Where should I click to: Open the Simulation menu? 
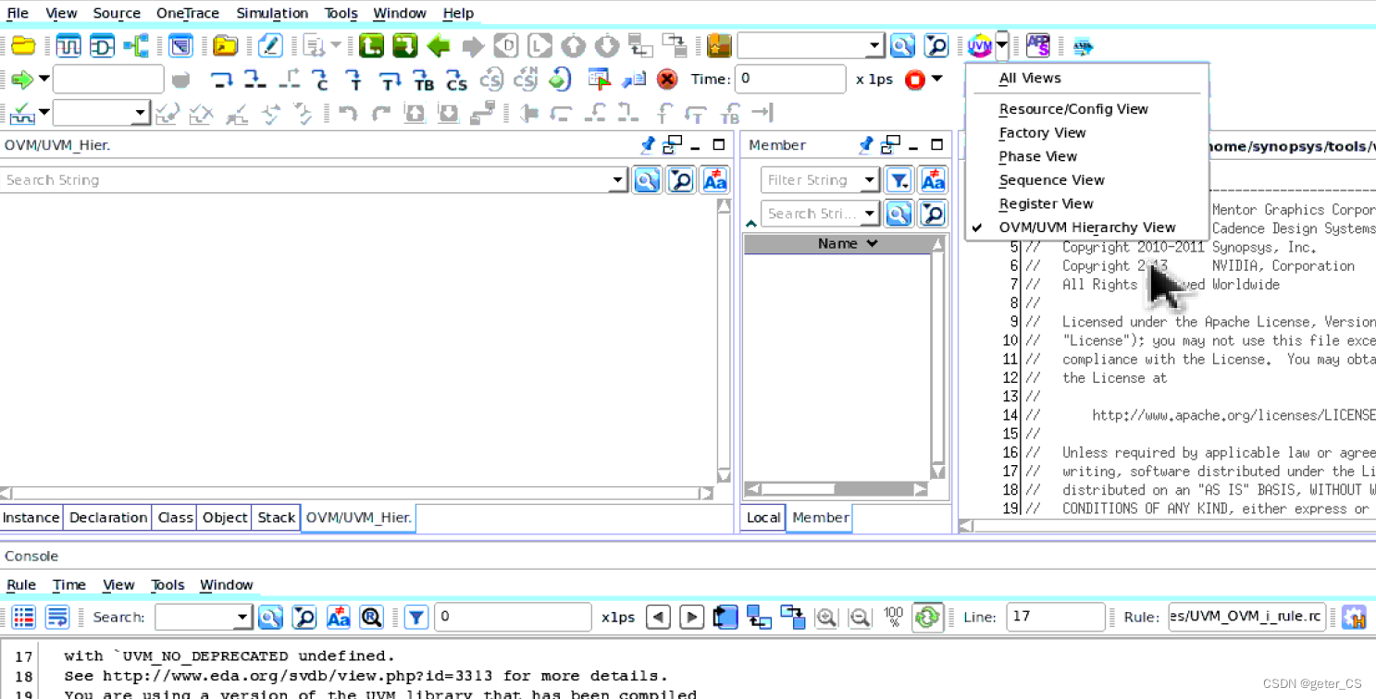point(272,13)
